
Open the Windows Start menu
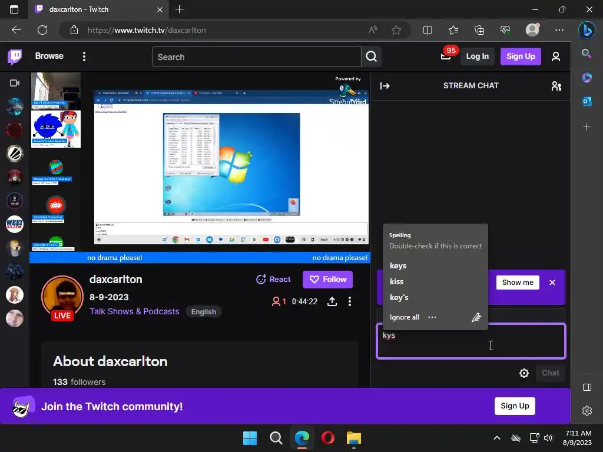(250, 438)
